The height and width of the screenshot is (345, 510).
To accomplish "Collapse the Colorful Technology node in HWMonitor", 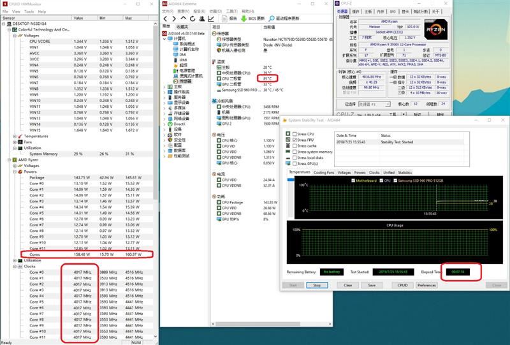I will coord(9,29).
